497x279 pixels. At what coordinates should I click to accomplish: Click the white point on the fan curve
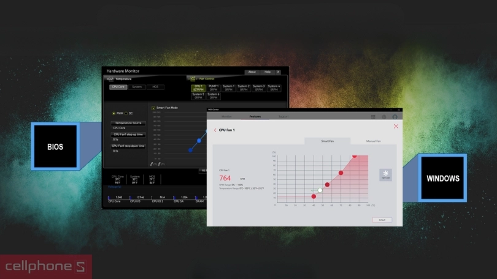tap(320, 190)
